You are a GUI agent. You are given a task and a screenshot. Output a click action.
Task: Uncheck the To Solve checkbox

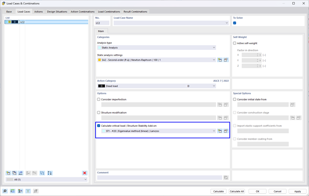[x=235, y=23]
